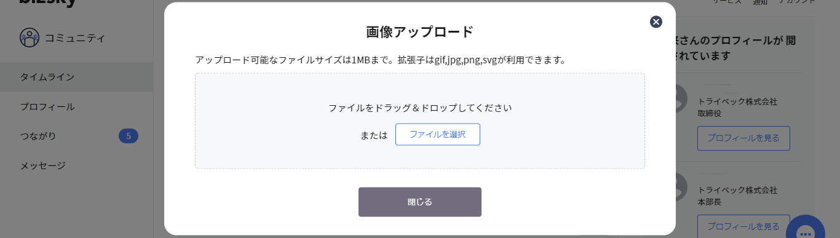The height and width of the screenshot is (238, 840).
Task: Click the ファイルを選択 button
Action: click(438, 134)
